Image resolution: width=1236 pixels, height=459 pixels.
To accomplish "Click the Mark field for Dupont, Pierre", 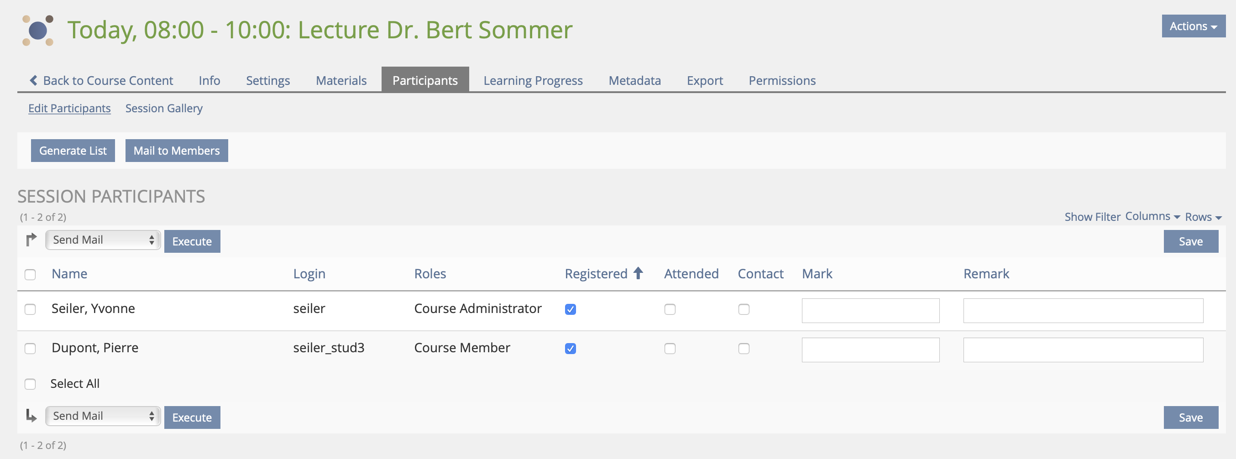I will 870,349.
